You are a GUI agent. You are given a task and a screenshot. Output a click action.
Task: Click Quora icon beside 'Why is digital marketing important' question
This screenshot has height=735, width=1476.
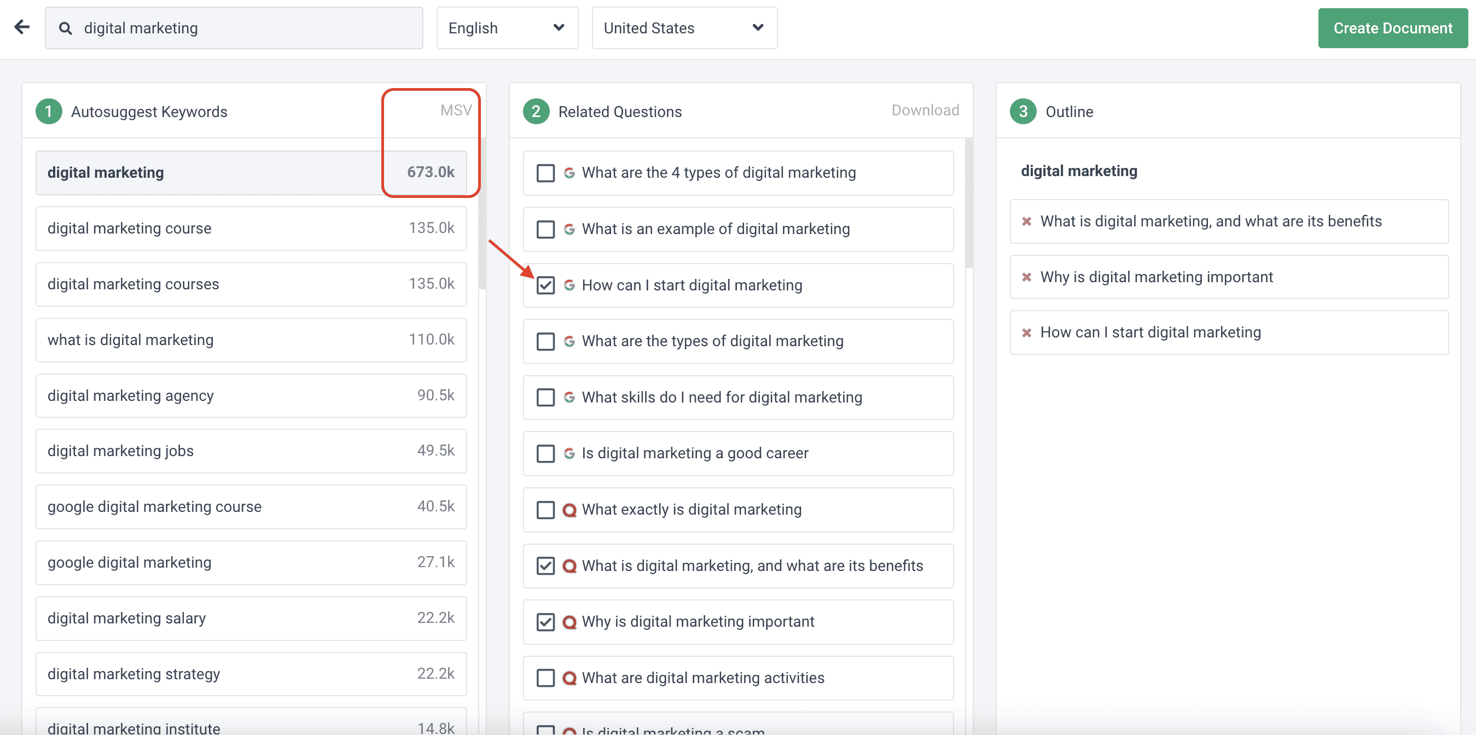[569, 622]
